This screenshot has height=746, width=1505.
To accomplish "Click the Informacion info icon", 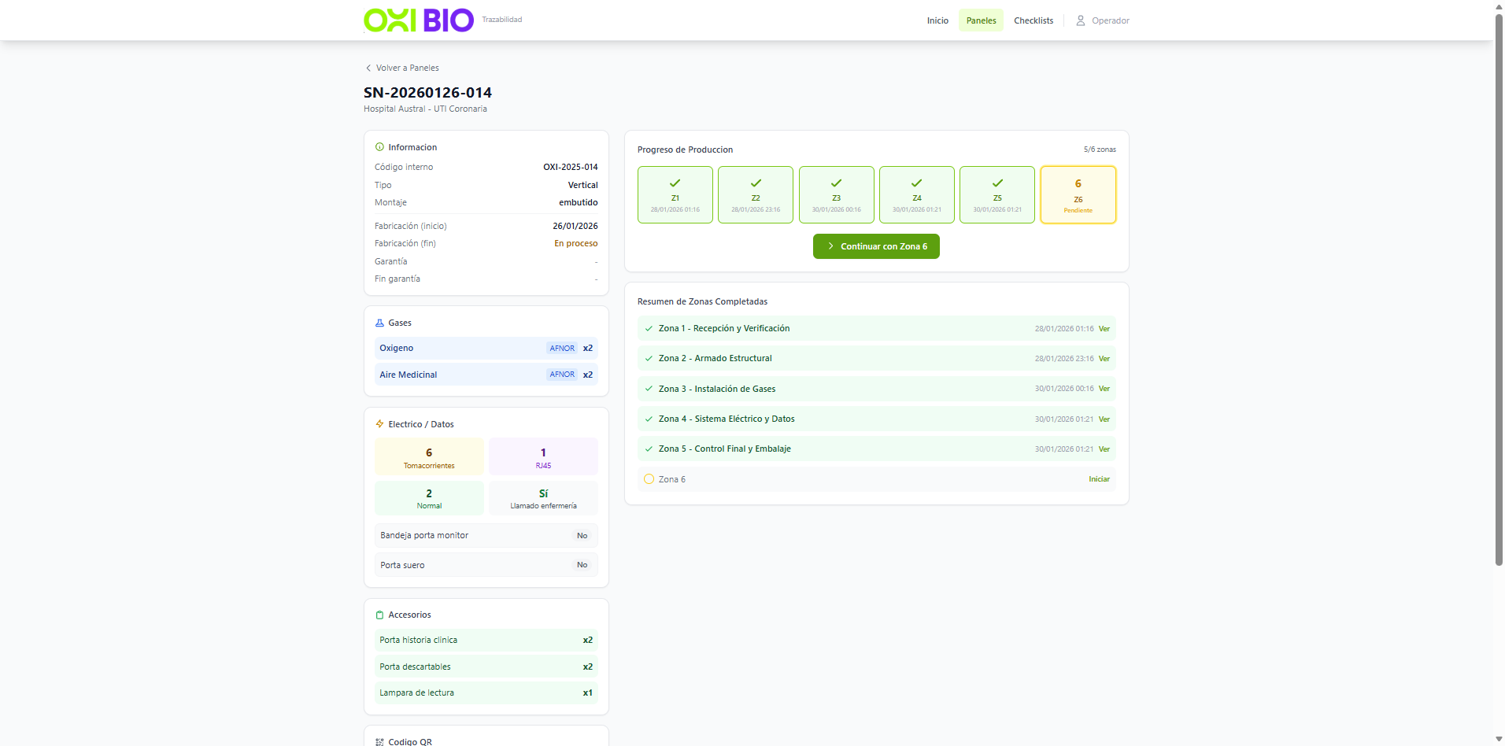I will pos(379,147).
